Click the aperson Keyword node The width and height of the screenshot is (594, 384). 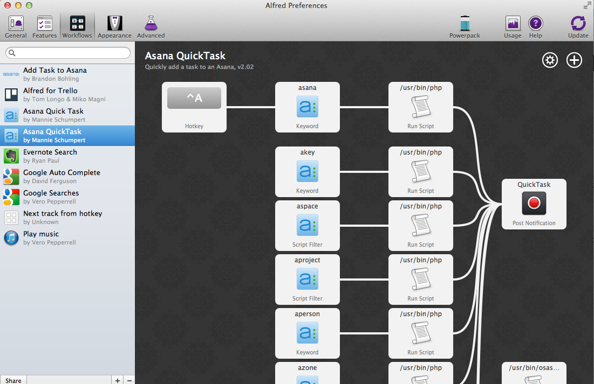click(x=307, y=333)
